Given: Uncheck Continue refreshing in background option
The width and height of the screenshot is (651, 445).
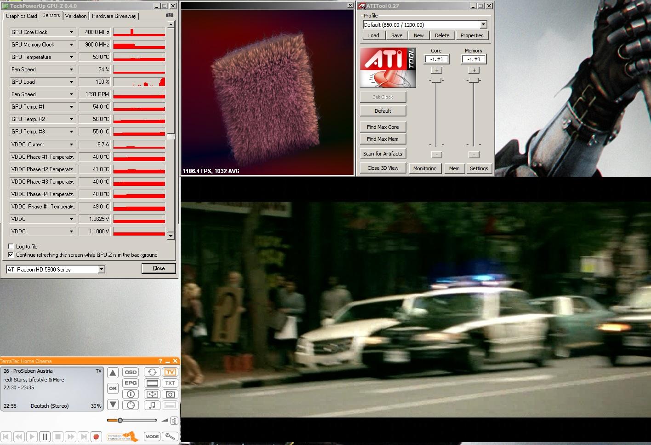Looking at the screenshot, I should 11,254.
